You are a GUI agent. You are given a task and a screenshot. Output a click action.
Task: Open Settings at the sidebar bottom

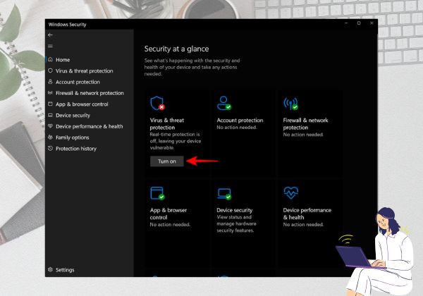pyautogui.click(x=65, y=270)
